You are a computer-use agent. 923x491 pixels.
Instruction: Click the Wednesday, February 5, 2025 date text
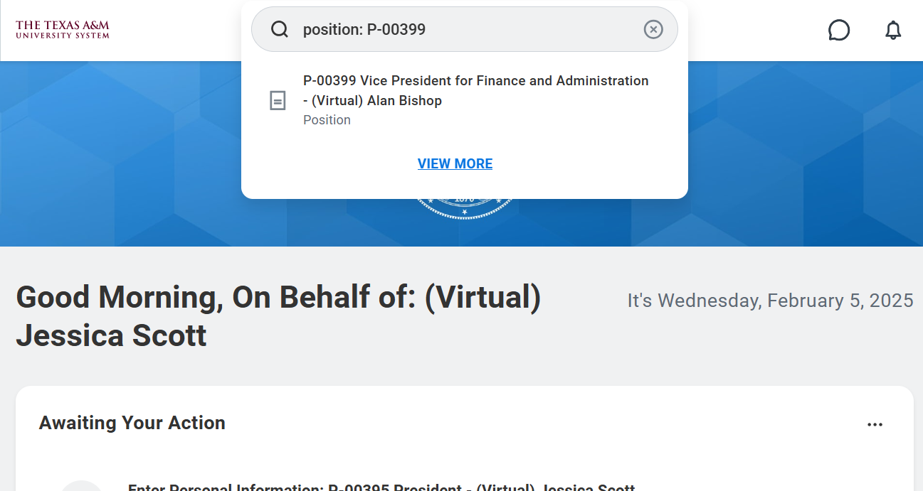[771, 301]
